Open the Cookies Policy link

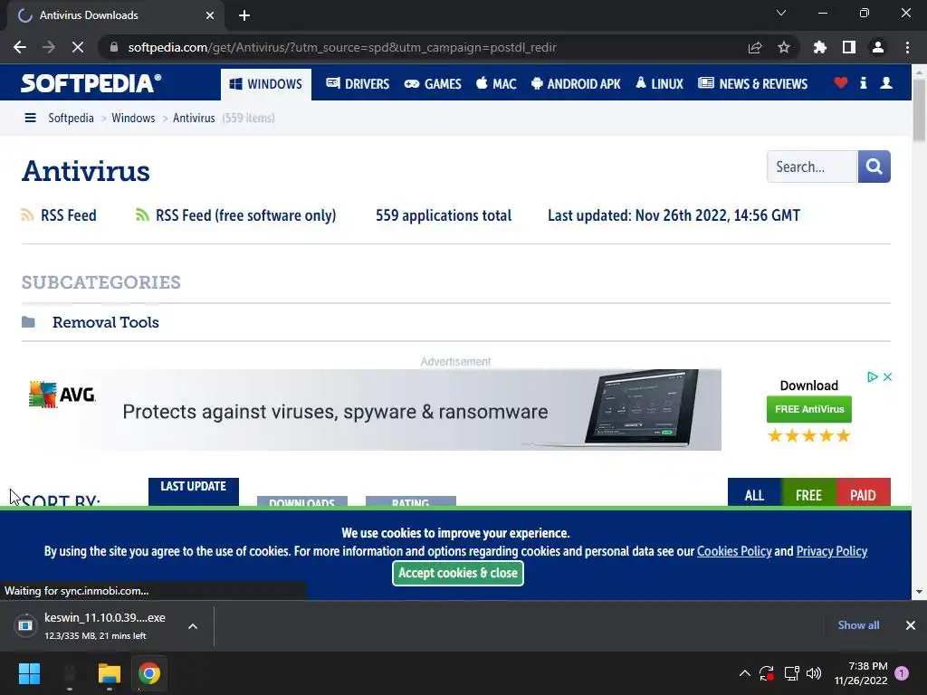point(734,551)
